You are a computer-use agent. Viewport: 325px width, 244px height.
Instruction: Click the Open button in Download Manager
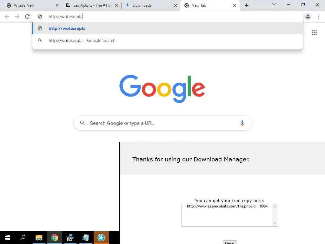coord(229,242)
